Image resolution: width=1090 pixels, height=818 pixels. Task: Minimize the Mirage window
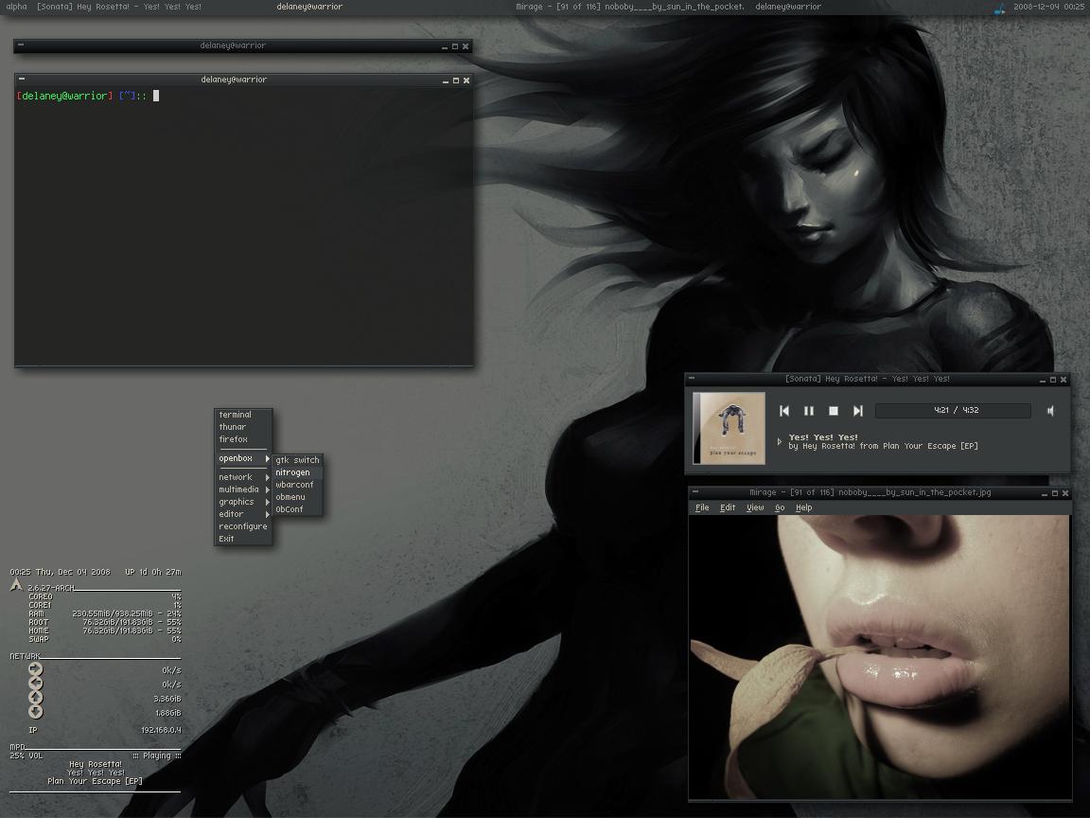1045,493
